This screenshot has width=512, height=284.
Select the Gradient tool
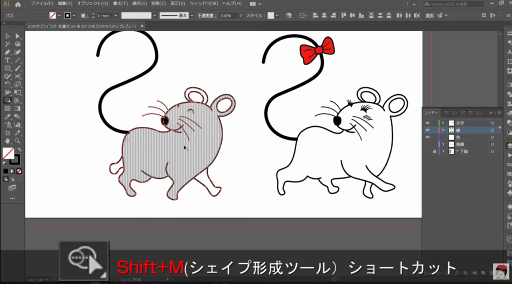17,108
